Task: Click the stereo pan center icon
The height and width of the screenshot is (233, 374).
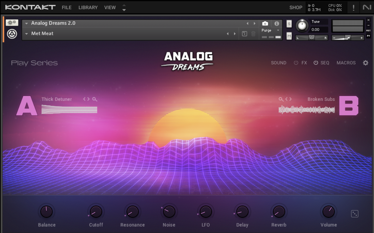Action: [x=312, y=38]
